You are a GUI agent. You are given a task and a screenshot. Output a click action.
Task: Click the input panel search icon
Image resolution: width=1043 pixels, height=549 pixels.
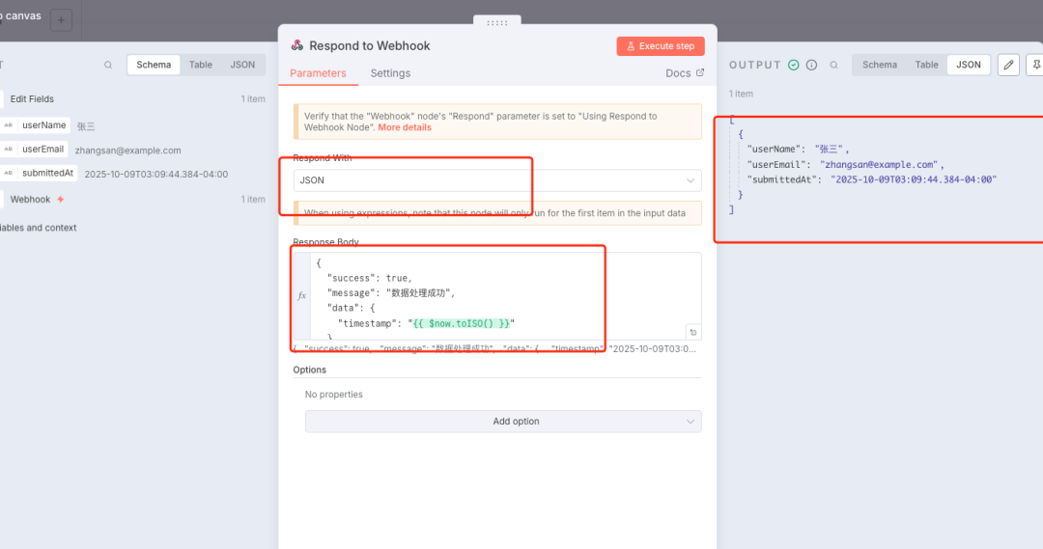tap(108, 66)
